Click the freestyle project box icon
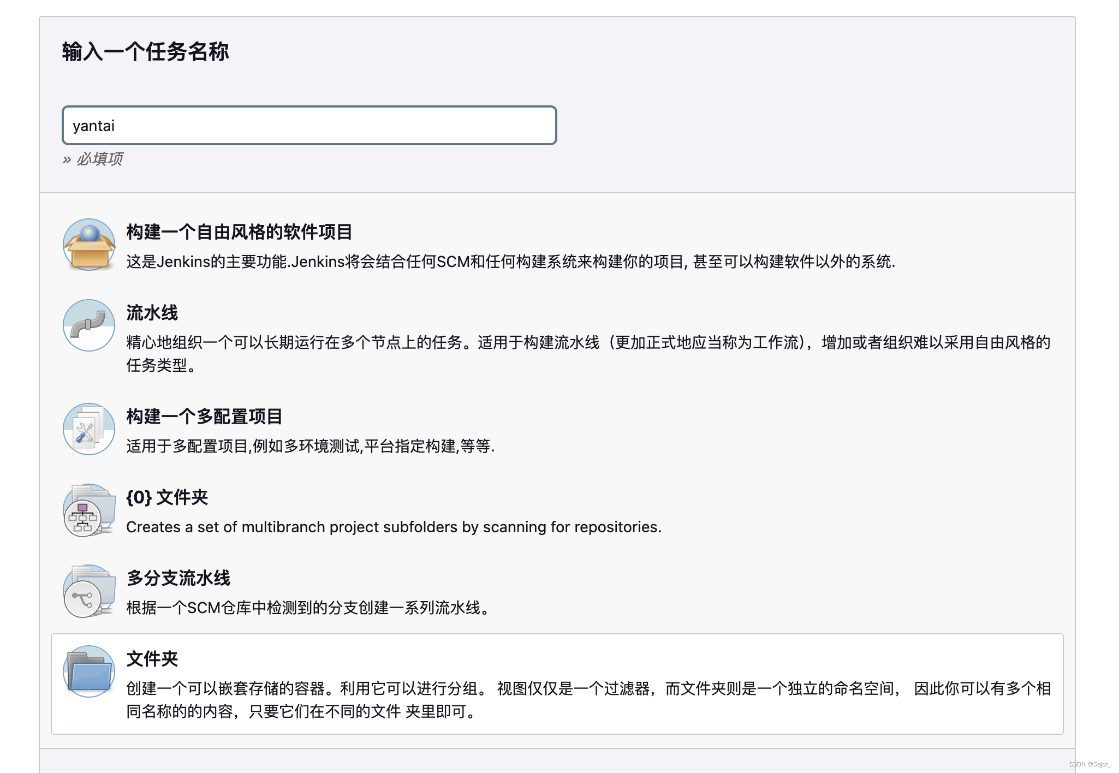Screen dimensions: 1119x773 click(x=89, y=245)
